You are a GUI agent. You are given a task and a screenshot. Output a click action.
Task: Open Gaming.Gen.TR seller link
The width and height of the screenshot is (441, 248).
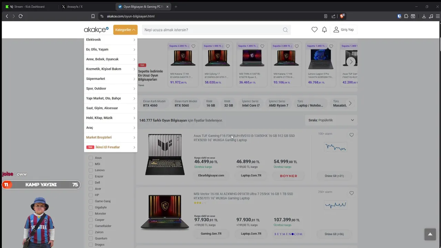pyautogui.click(x=211, y=234)
